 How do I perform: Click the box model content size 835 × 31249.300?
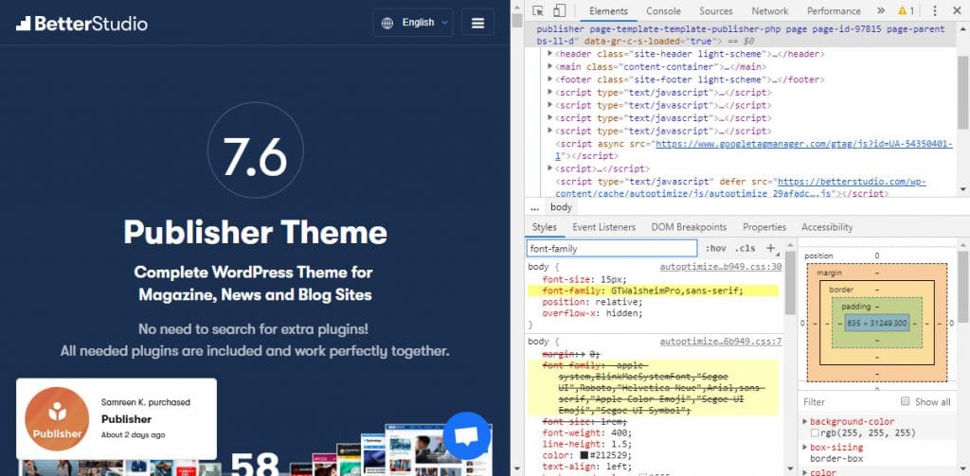pyautogui.click(x=876, y=323)
